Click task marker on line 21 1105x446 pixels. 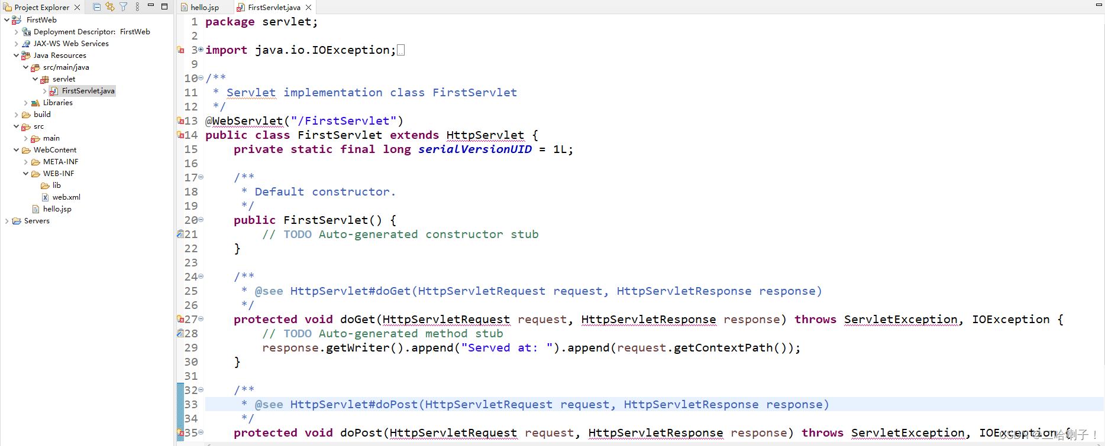pos(180,234)
